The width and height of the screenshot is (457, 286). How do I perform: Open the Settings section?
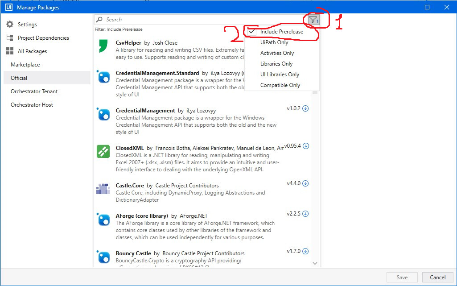pos(27,25)
